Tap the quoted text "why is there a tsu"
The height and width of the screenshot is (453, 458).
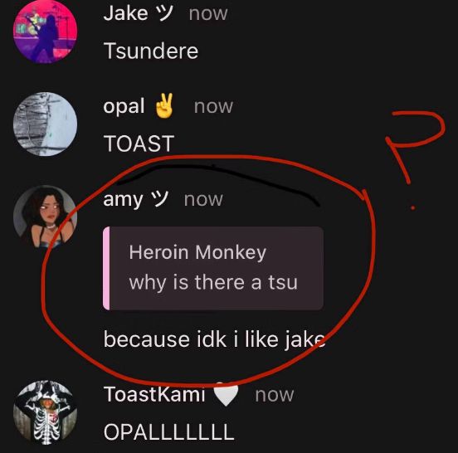[213, 283]
